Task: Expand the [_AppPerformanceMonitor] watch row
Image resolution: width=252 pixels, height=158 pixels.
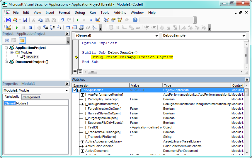Action: click(82, 95)
